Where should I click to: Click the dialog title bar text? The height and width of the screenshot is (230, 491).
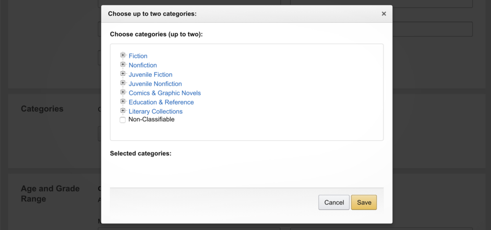tap(152, 14)
